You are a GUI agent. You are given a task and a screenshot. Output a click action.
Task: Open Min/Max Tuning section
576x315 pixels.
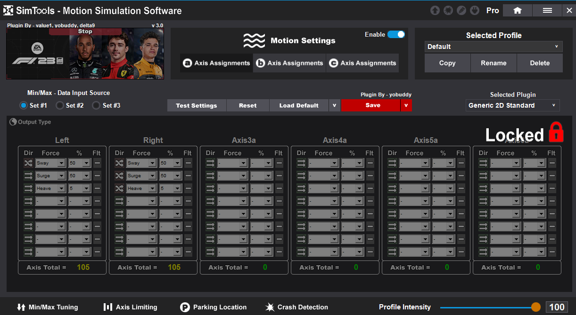(x=47, y=307)
